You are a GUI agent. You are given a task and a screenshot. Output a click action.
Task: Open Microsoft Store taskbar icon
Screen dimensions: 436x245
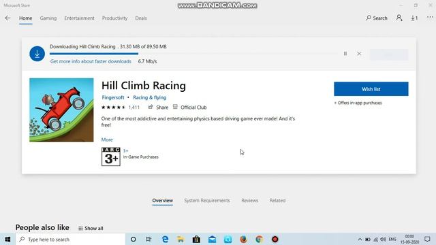click(196, 239)
